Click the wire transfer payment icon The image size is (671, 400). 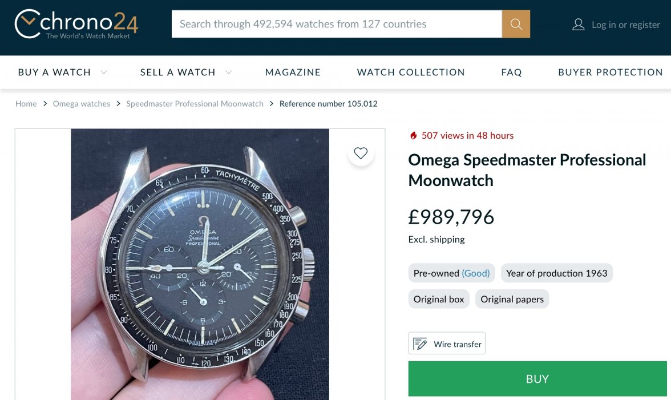[421, 344]
